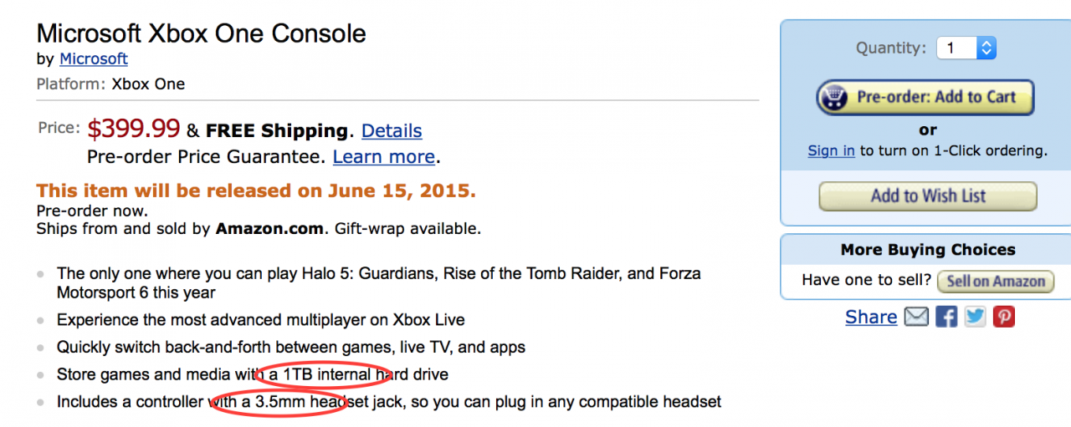Pin the product with the Pinterest icon

click(1003, 317)
